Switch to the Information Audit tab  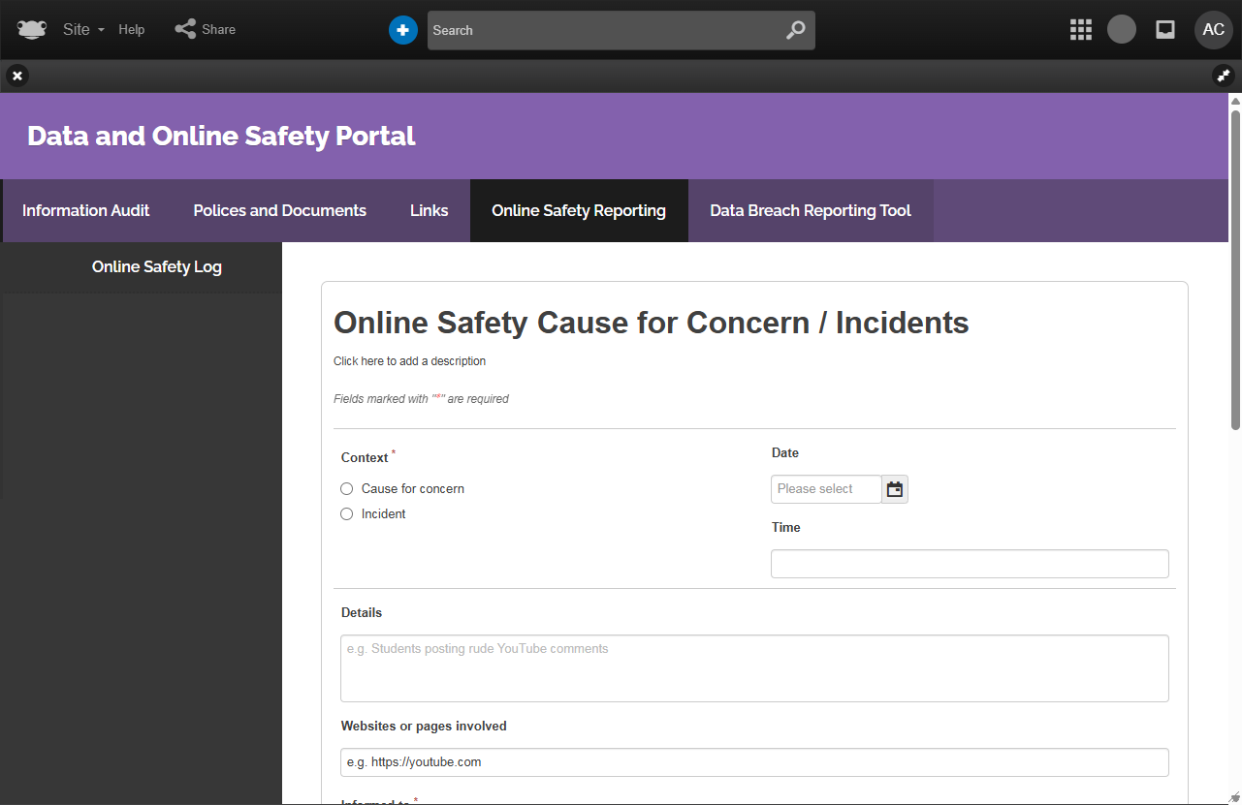coord(86,210)
